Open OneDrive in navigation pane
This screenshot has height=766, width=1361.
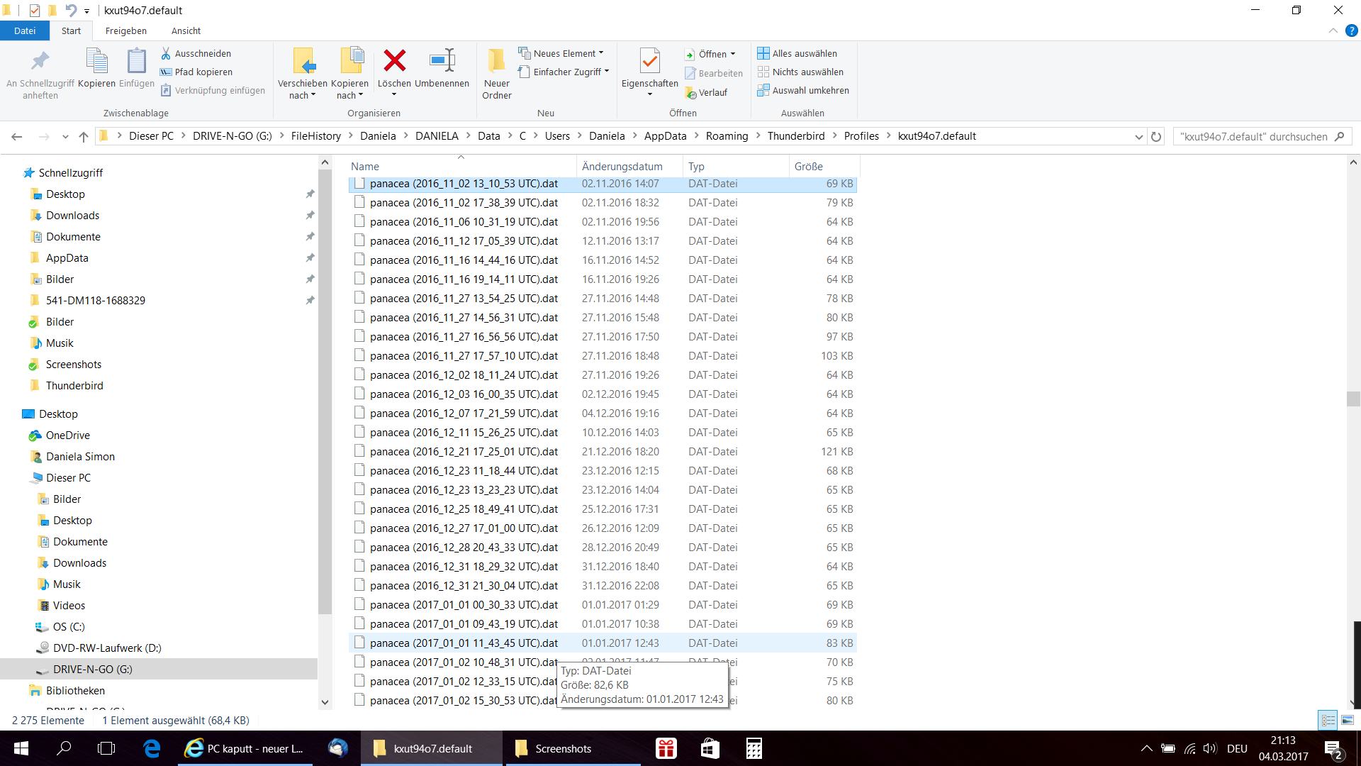click(68, 435)
